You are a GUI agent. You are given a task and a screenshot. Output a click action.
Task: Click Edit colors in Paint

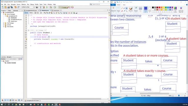(175, 10)
